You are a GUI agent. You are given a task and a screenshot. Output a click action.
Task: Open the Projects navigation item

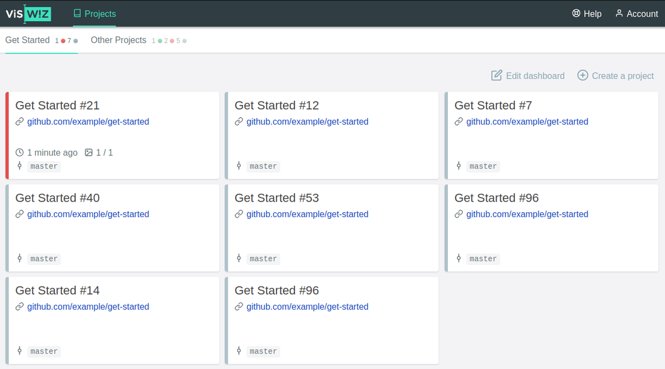[x=95, y=13]
